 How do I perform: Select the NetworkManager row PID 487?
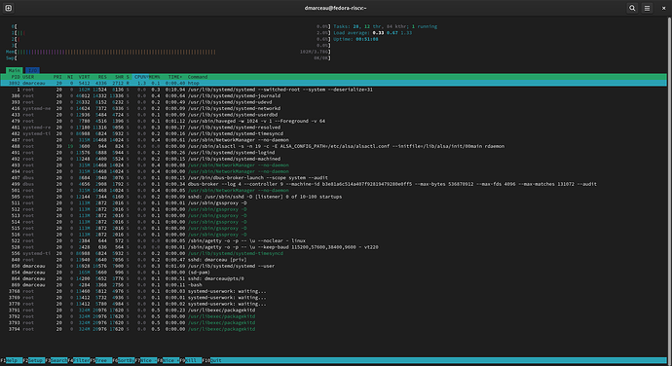tap(333, 140)
